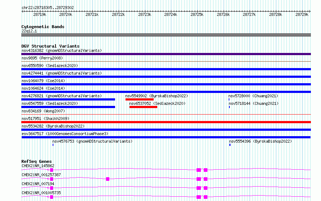Click the red nsv5549902 ByrskaBishop2022 variant bar
Screen dimensions: 321x201
point(139,99)
